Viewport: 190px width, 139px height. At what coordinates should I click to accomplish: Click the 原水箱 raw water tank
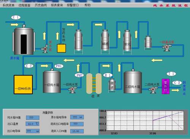(24, 40)
